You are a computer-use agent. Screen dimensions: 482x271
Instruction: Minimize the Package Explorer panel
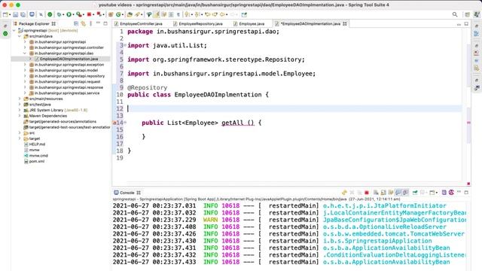pyautogui.click(x=98, y=23)
